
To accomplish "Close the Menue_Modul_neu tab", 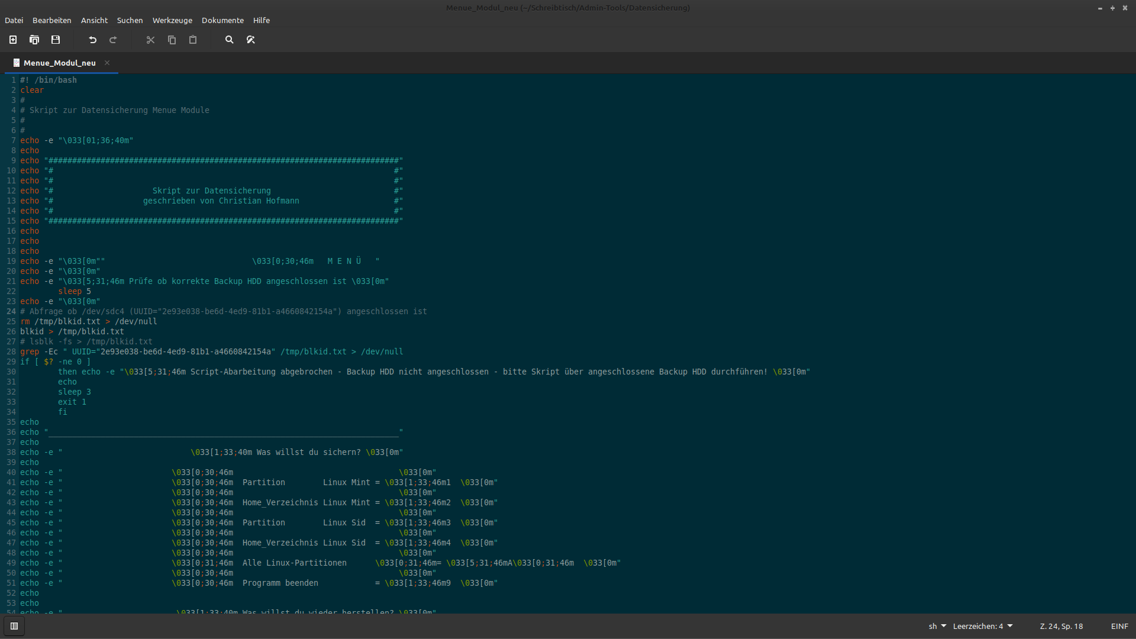I will pyautogui.click(x=107, y=63).
